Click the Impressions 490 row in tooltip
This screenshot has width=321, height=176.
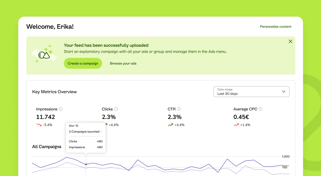[85, 147]
